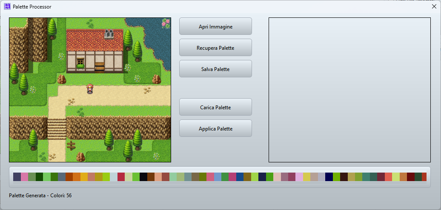Apply the palette via Applica Palette
This screenshot has width=441, height=210.
coord(215,128)
